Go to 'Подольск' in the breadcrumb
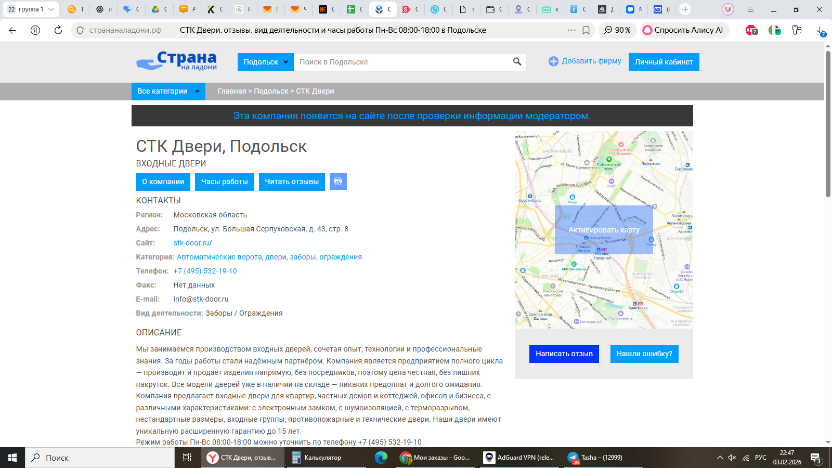Viewport: 832px width, 468px height. click(x=271, y=91)
